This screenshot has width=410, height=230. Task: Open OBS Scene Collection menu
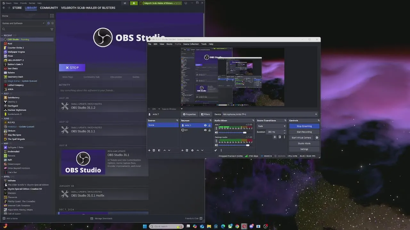pos(191,44)
